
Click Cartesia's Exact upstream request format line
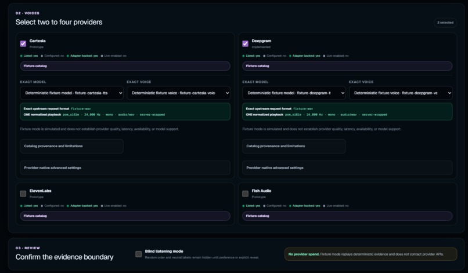57,109
